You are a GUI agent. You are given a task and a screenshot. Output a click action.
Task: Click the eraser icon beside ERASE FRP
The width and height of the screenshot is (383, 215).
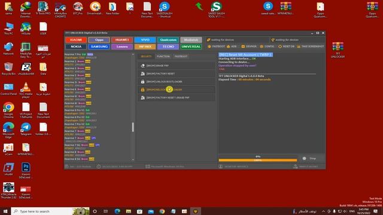click(x=142, y=66)
